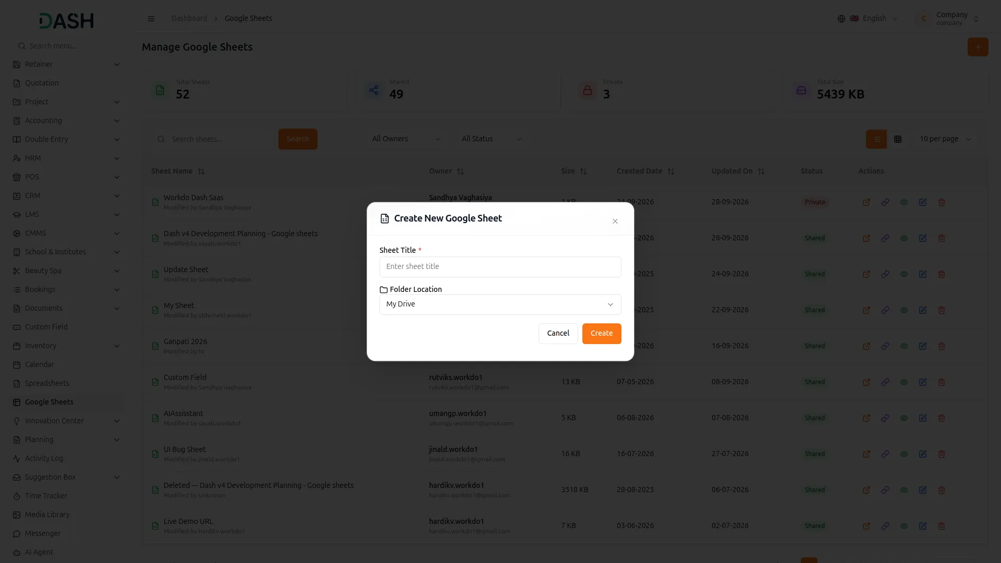This screenshot has height=563, width=1001.
Task: Open the Folder Location My Drive dropdown
Action: coord(500,304)
